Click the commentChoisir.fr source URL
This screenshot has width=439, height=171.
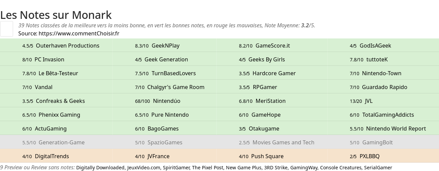79,33
